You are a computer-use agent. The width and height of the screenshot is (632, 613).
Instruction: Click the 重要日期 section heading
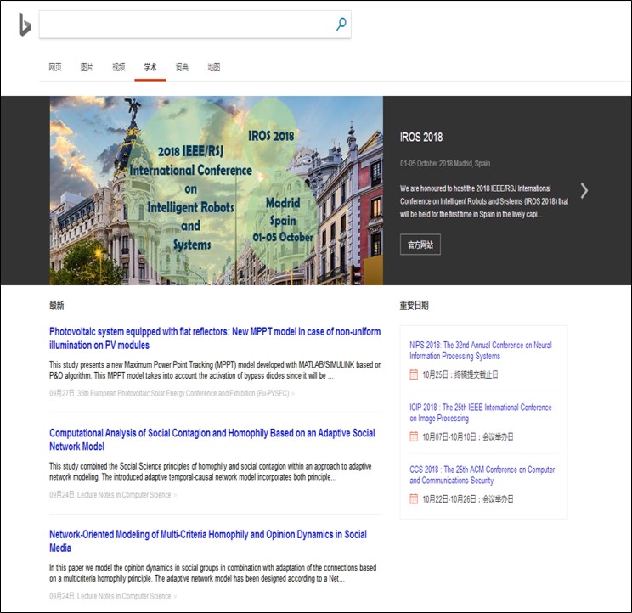click(x=414, y=306)
